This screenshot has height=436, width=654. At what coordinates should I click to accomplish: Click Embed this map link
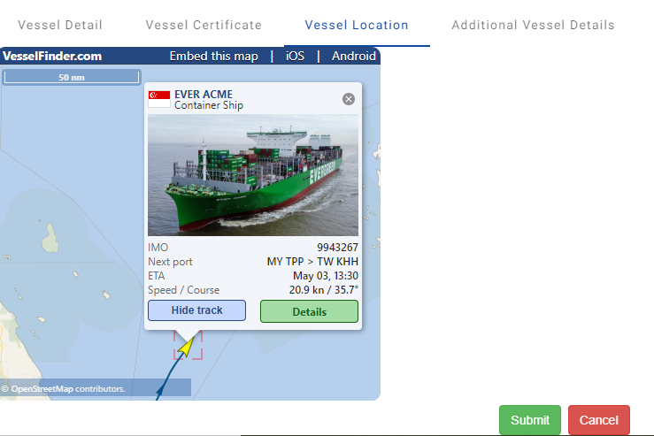click(213, 56)
